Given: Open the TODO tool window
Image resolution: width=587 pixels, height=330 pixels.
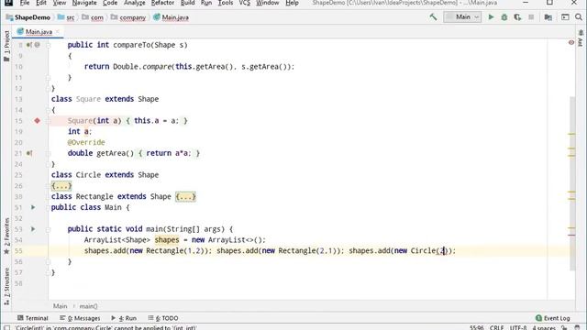Looking at the screenshot, I should 163,318.
